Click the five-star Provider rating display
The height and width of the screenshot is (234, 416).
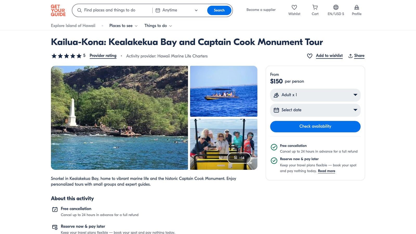point(66,56)
